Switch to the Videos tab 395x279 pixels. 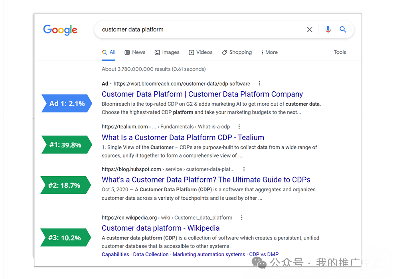(201, 52)
